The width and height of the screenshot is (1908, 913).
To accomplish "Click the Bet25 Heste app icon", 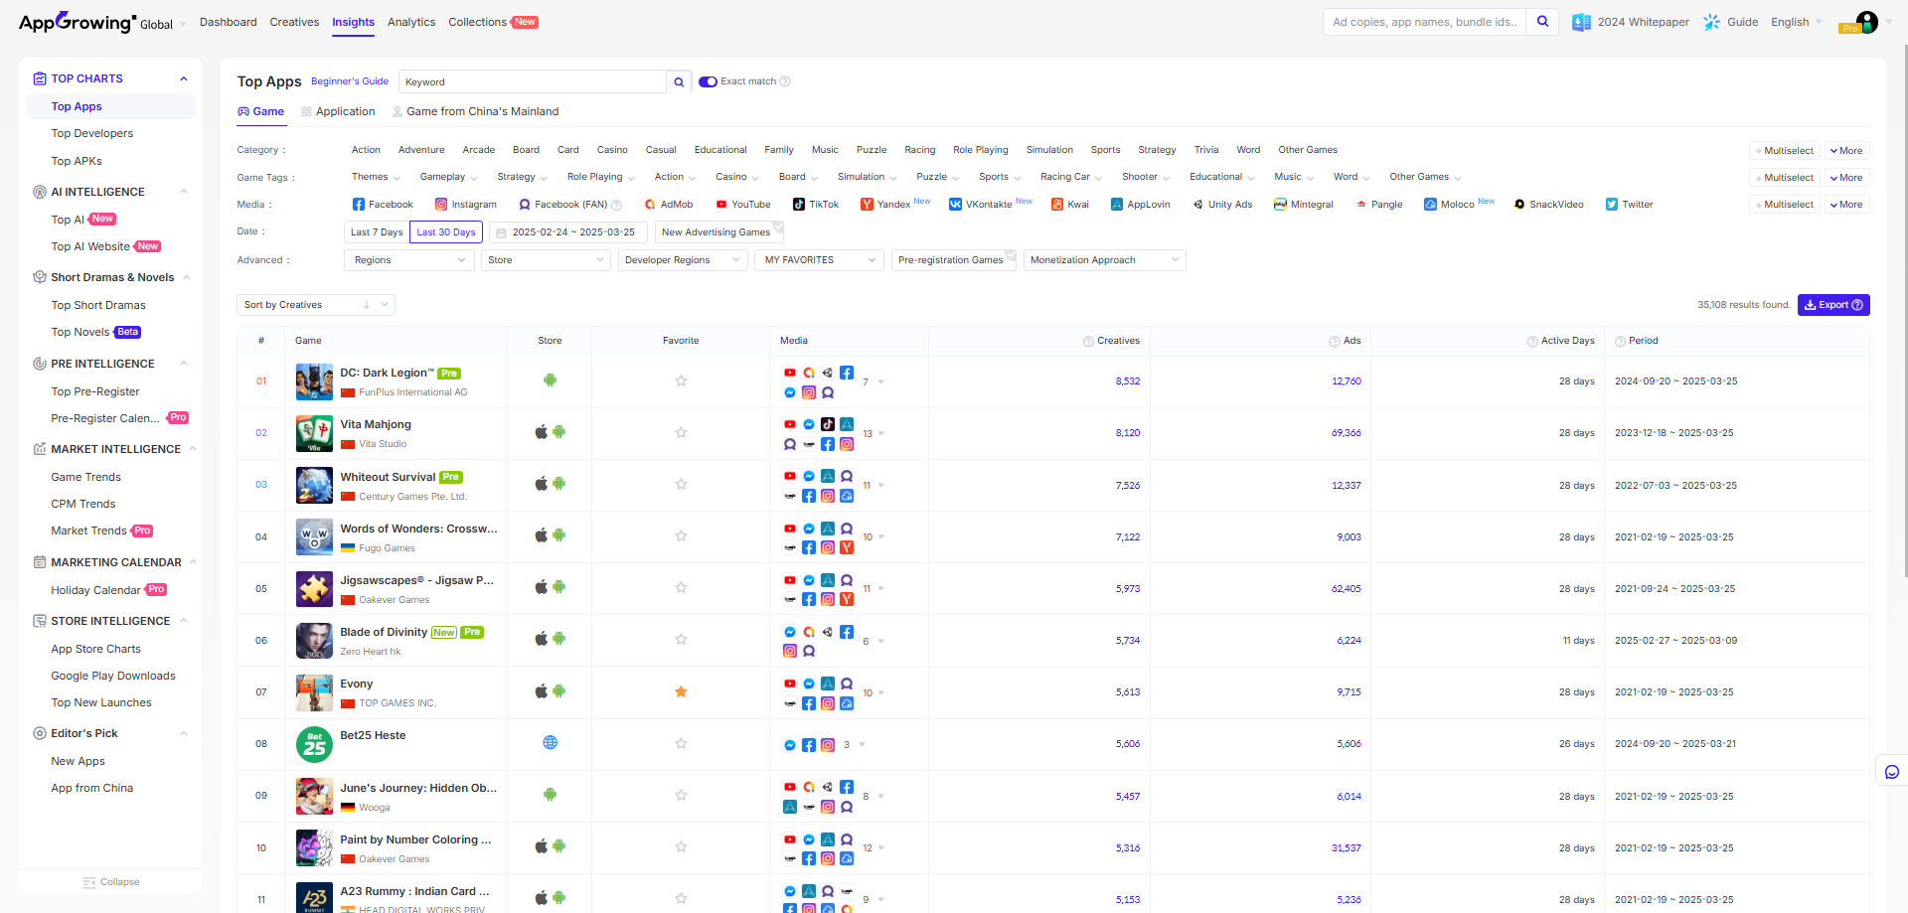I will point(314,744).
